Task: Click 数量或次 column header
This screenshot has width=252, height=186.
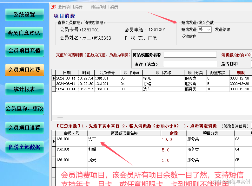Action: coord(218,73)
